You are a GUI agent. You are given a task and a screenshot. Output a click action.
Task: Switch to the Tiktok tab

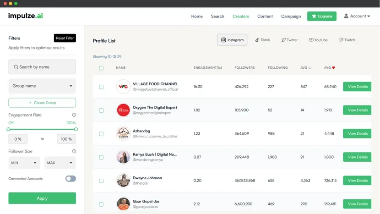tap(262, 40)
